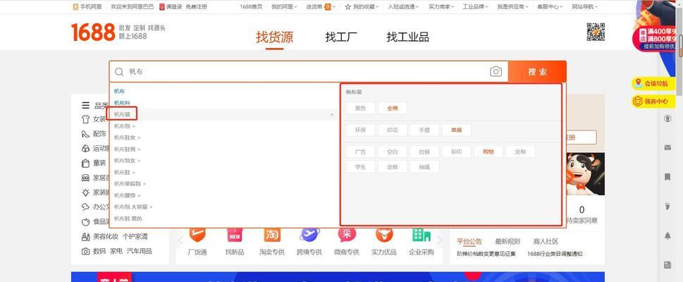Open 商人社区 tab
This screenshot has height=282, width=683.
(546, 242)
